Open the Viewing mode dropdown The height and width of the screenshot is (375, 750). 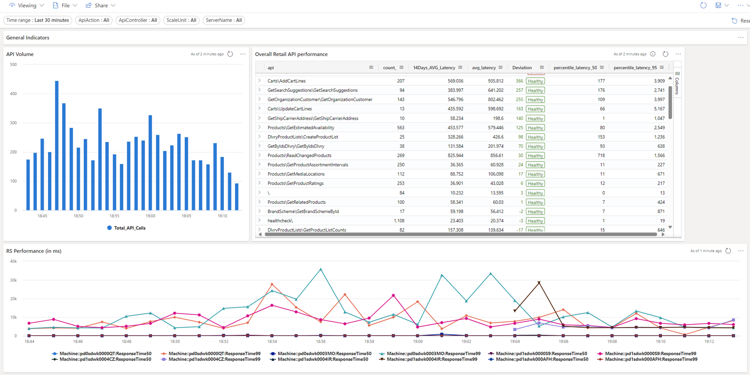26,5
